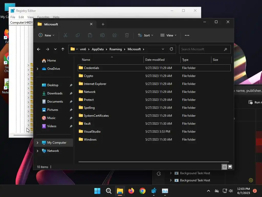262x197 pixels.
Task: Open clock and date in taskbar
Action: point(244,191)
